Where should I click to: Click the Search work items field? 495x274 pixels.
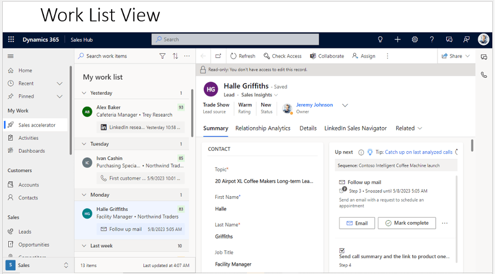[x=118, y=56]
